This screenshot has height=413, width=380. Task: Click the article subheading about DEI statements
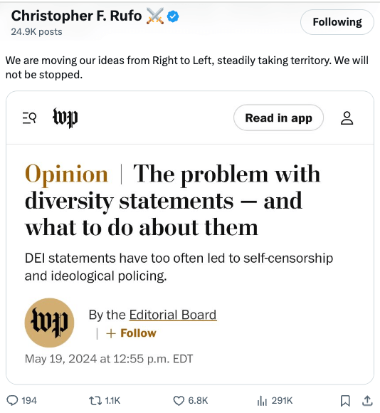click(x=179, y=267)
